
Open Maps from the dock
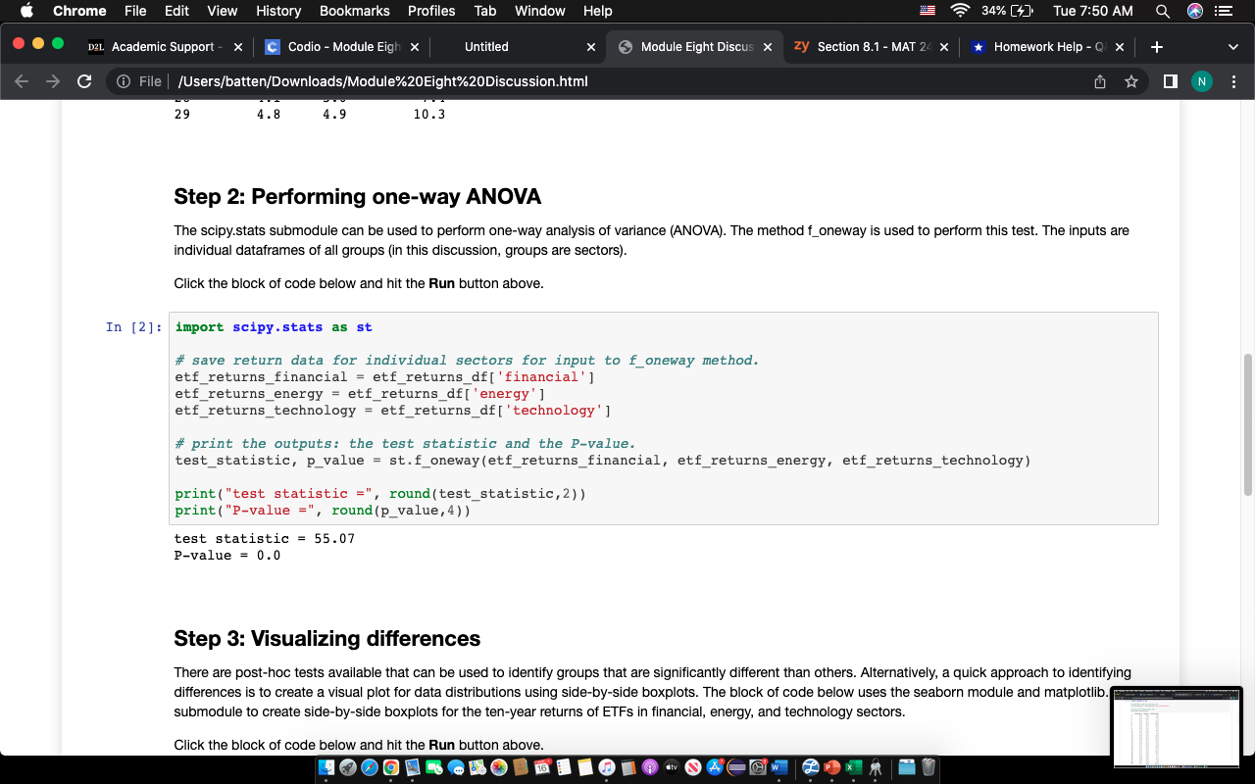[477, 767]
